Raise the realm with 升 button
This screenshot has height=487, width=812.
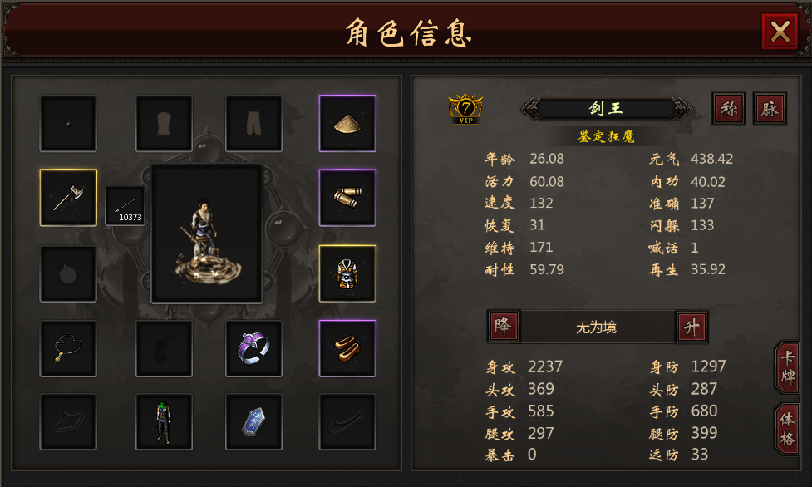coord(691,327)
